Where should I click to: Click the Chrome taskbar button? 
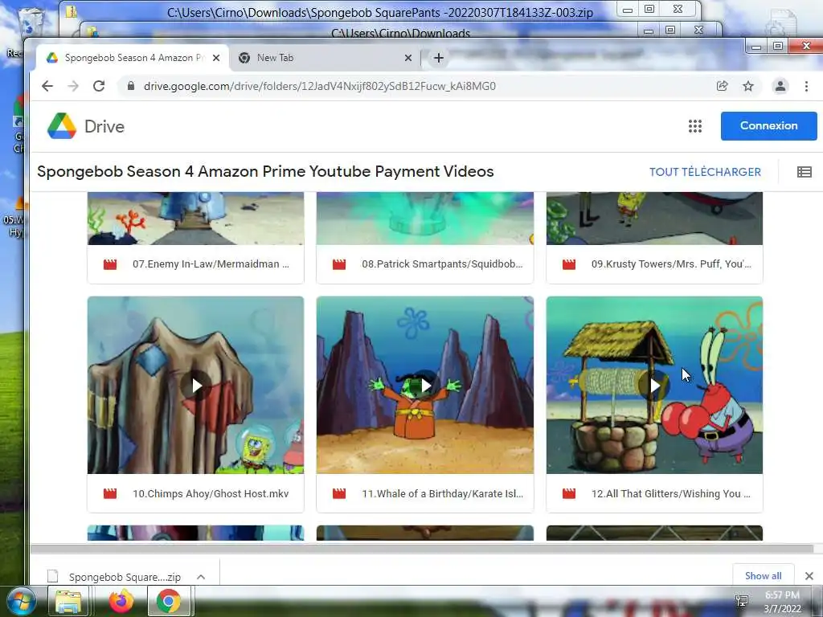coord(169,602)
